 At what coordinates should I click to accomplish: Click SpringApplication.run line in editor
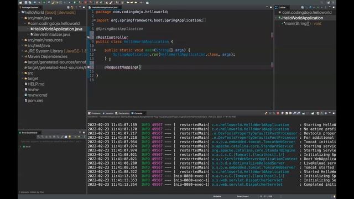(174, 54)
